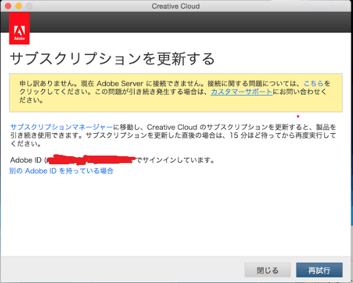The width and height of the screenshot is (353, 283).
Task: Click the 閉じる button
Action: pos(268,270)
